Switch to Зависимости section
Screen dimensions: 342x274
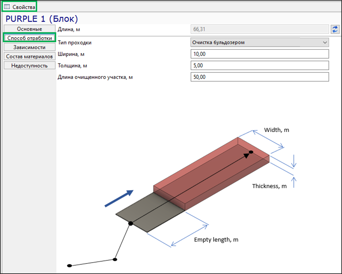(x=30, y=47)
